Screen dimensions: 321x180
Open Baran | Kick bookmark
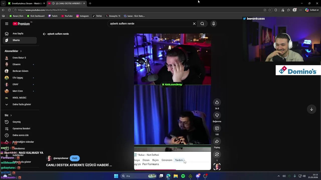coord(16,16)
